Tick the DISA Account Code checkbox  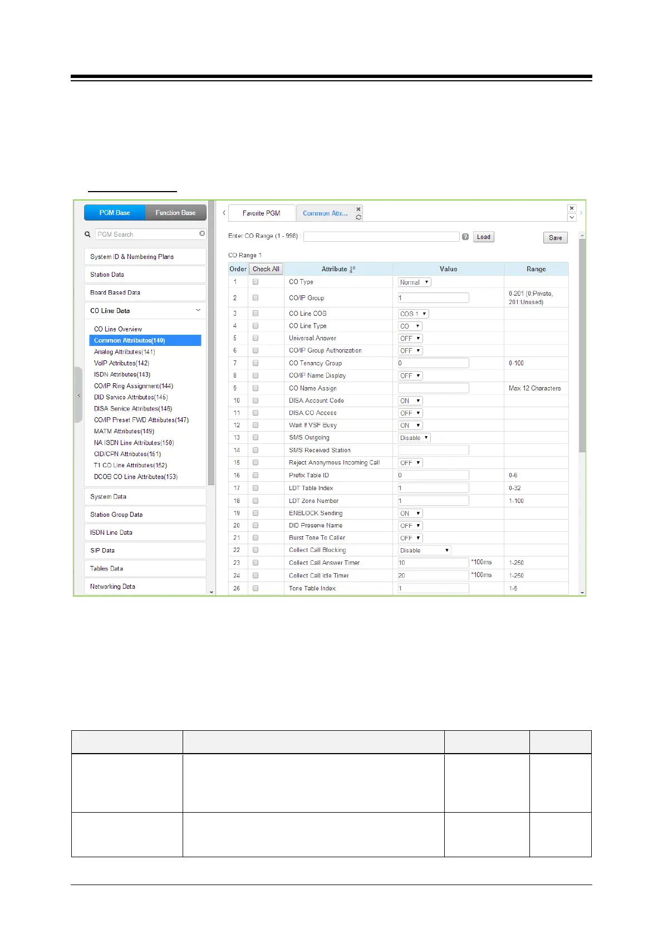(256, 400)
